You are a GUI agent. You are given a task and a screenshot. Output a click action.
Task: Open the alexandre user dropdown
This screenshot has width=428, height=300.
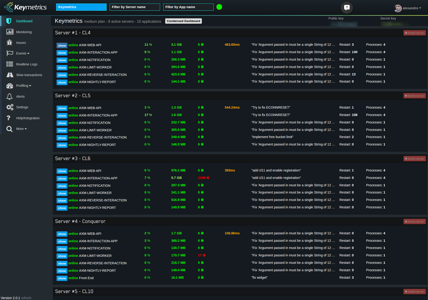pos(412,8)
